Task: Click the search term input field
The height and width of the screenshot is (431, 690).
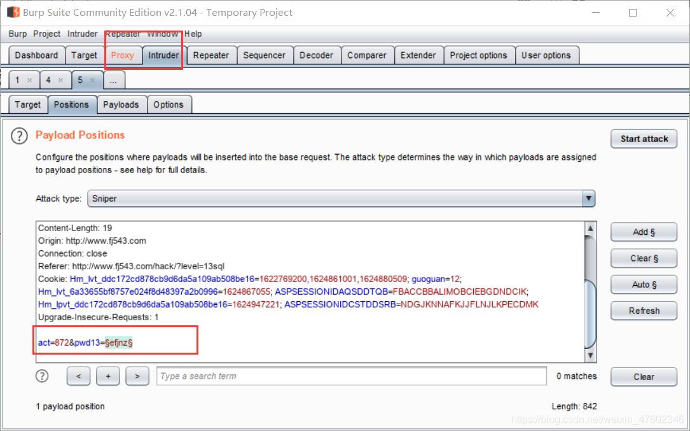Action: coord(352,376)
